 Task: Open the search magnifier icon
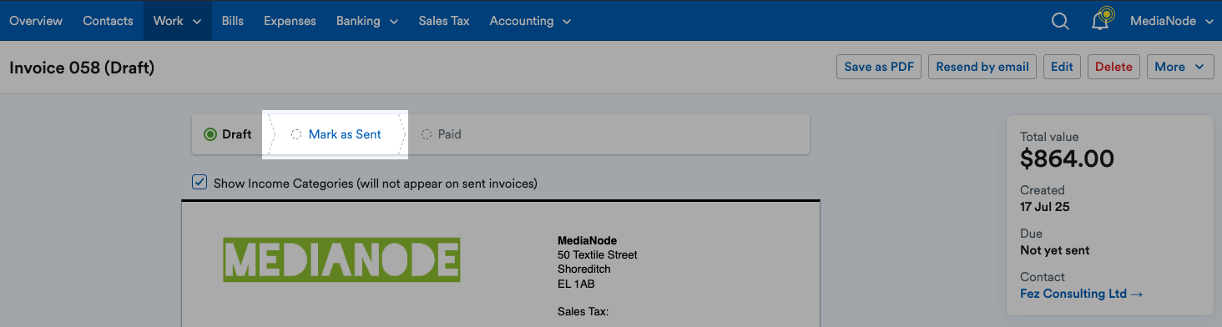[x=1060, y=21]
